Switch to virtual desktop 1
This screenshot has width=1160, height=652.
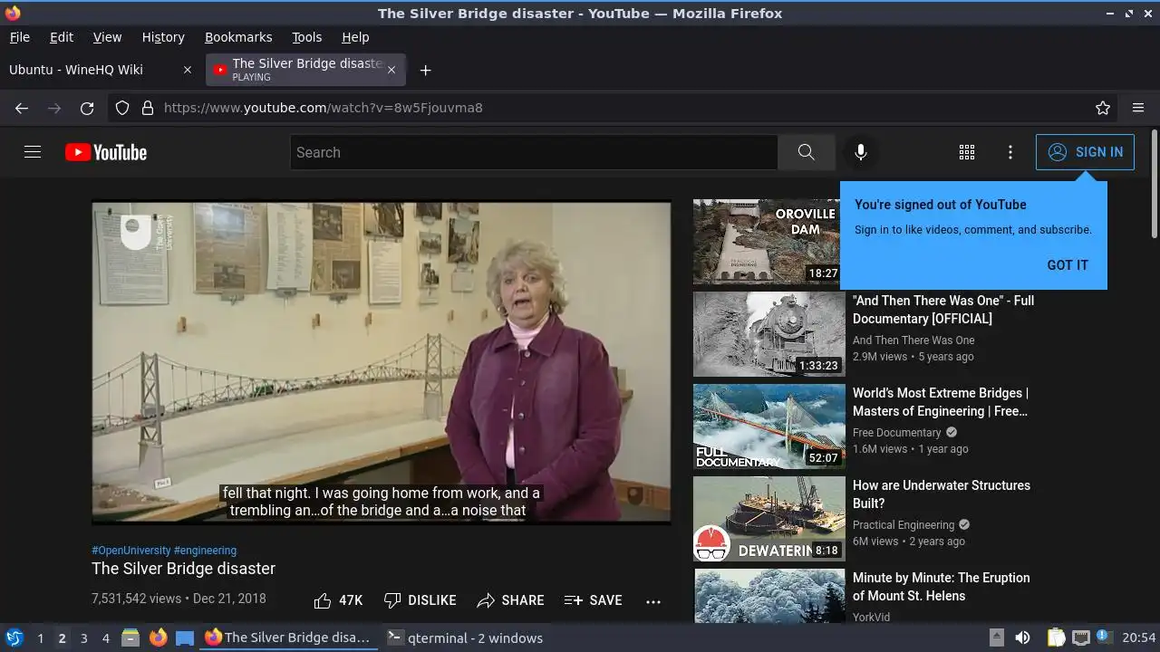pos(40,638)
